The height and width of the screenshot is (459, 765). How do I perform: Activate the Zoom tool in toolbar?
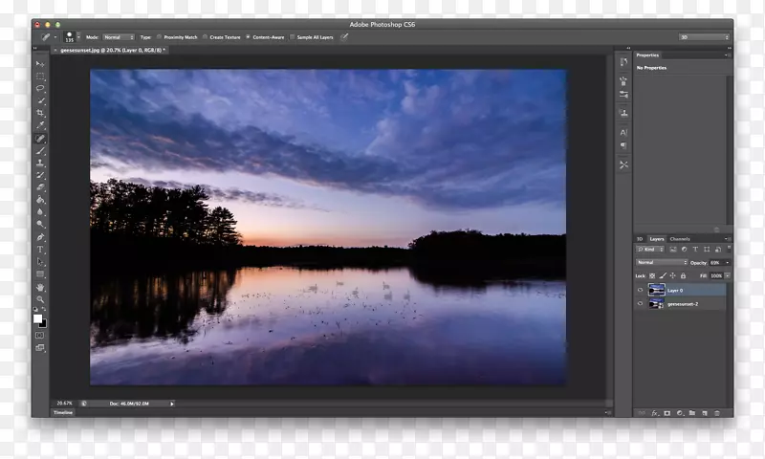point(40,299)
